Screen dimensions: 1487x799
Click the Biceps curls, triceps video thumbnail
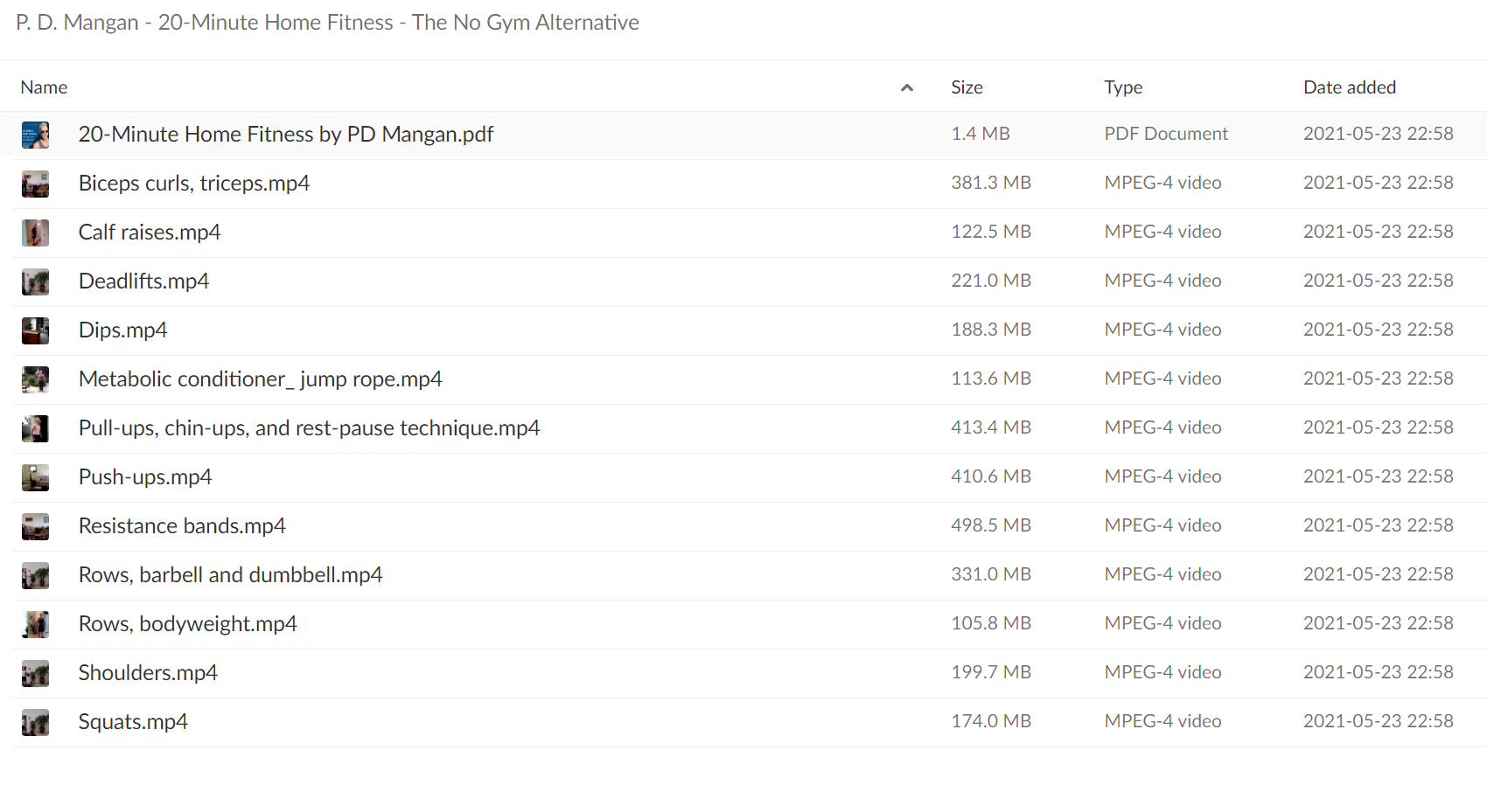(35, 184)
